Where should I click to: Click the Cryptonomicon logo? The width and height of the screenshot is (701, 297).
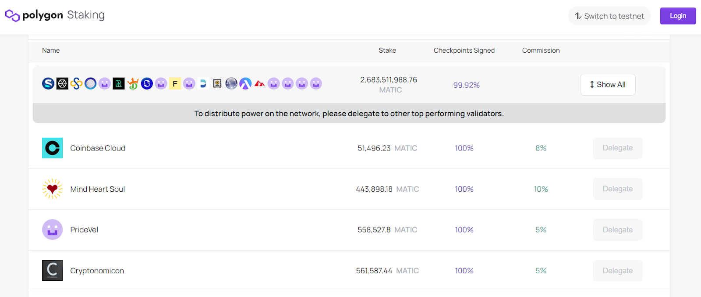[x=52, y=271]
